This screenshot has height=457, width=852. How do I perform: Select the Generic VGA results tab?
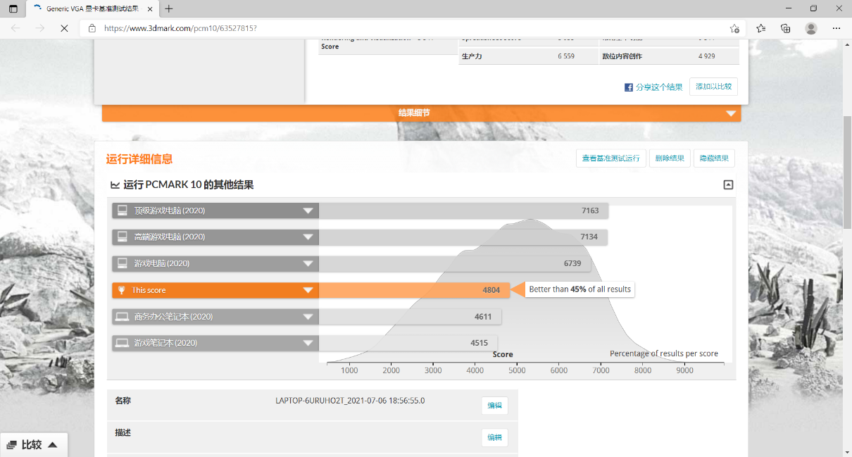pos(88,8)
